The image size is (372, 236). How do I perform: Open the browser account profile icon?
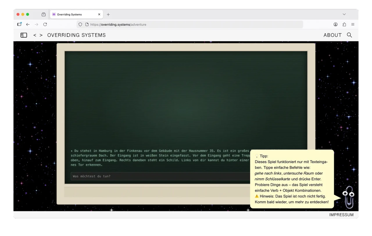[336, 24]
